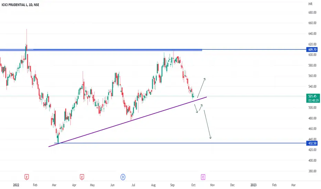321x189 pixels.
Task: Click the blue dividend marker in June
Action: pos(123,177)
